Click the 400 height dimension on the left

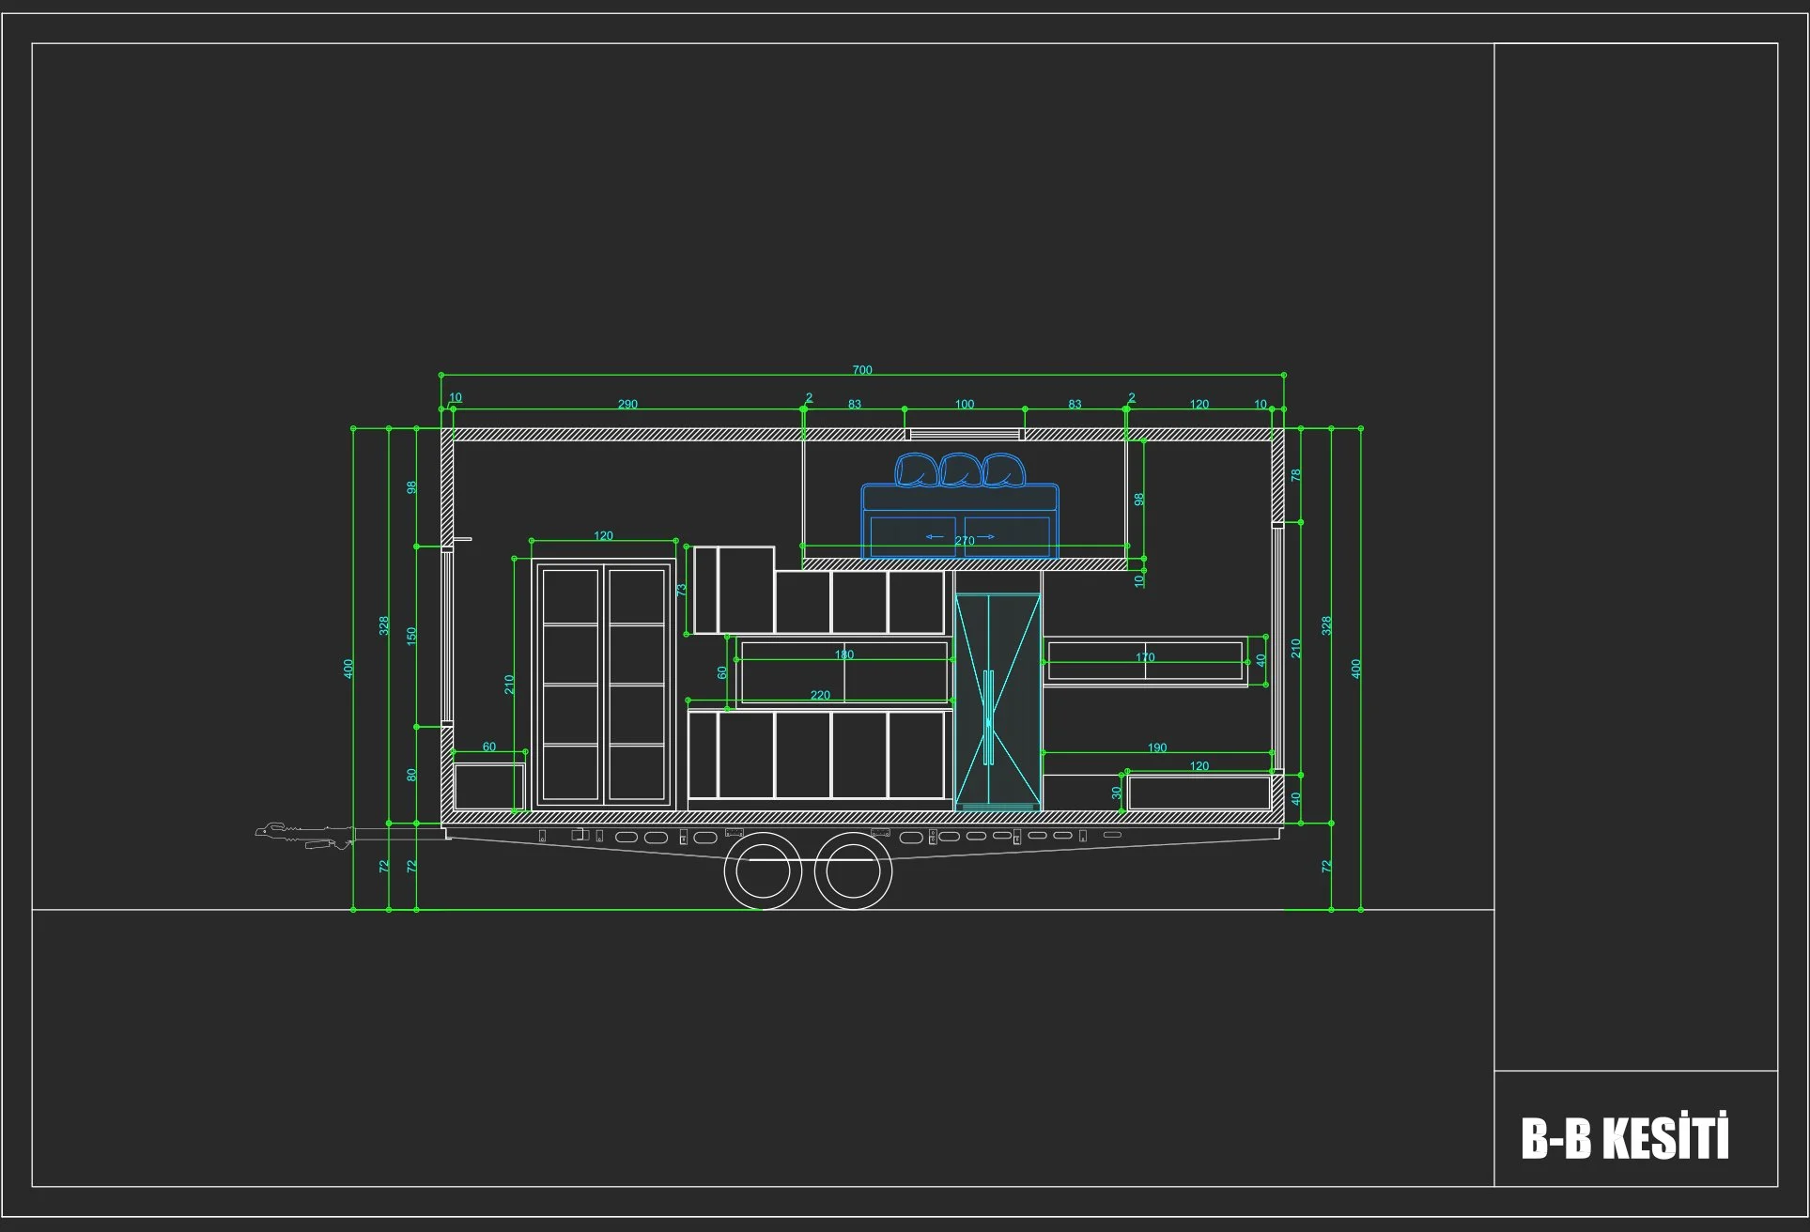[348, 669]
